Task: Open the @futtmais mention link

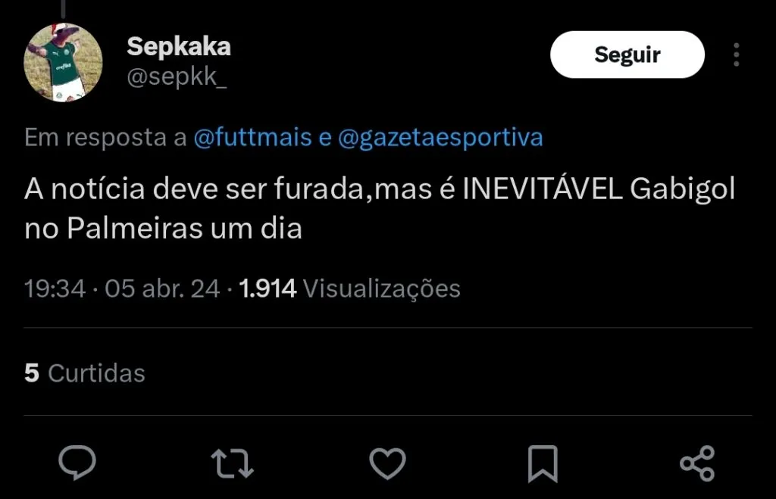Action: point(252,138)
